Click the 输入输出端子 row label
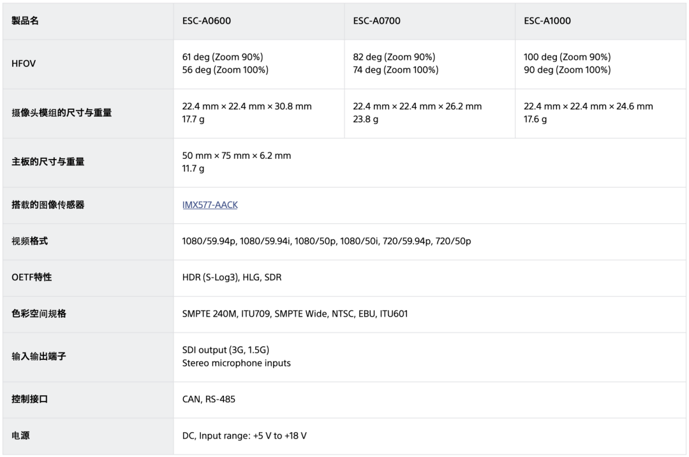The image size is (689, 457). point(39,356)
